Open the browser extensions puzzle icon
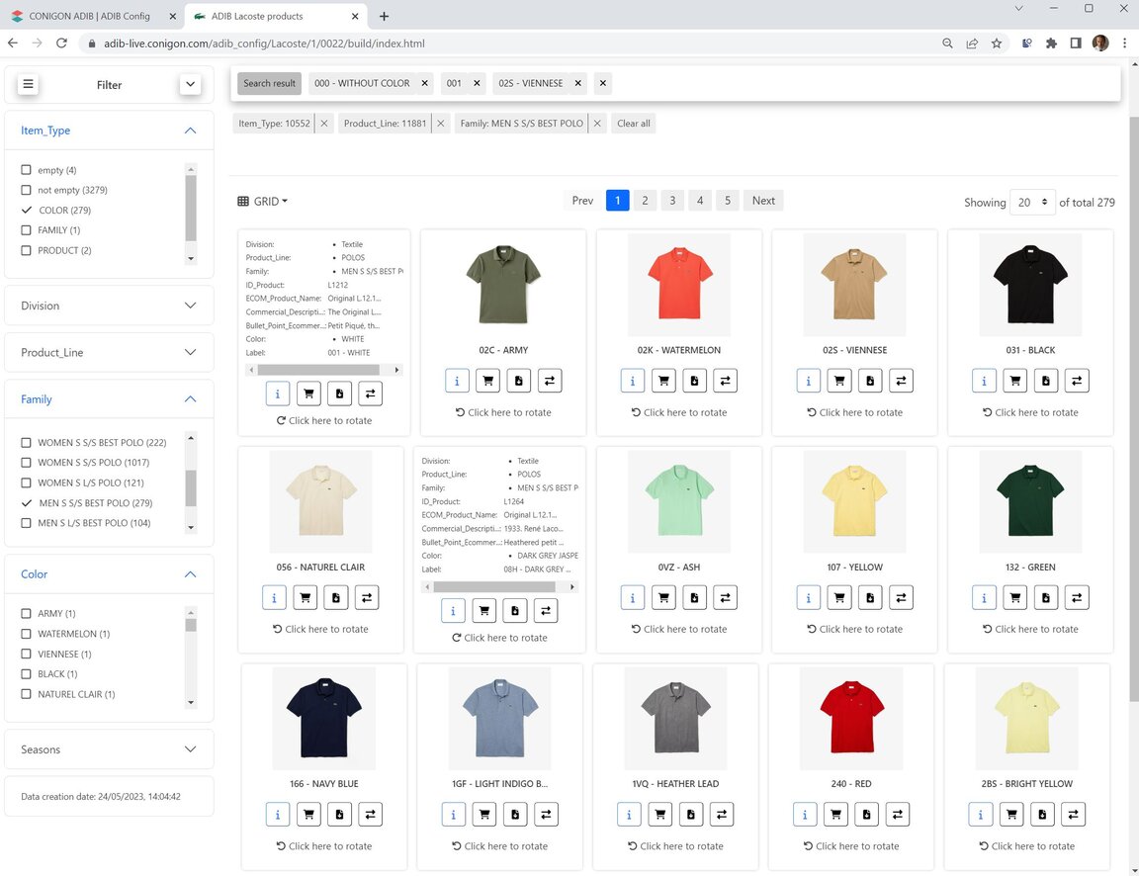Screen dimensions: 1139x876 click(1051, 44)
